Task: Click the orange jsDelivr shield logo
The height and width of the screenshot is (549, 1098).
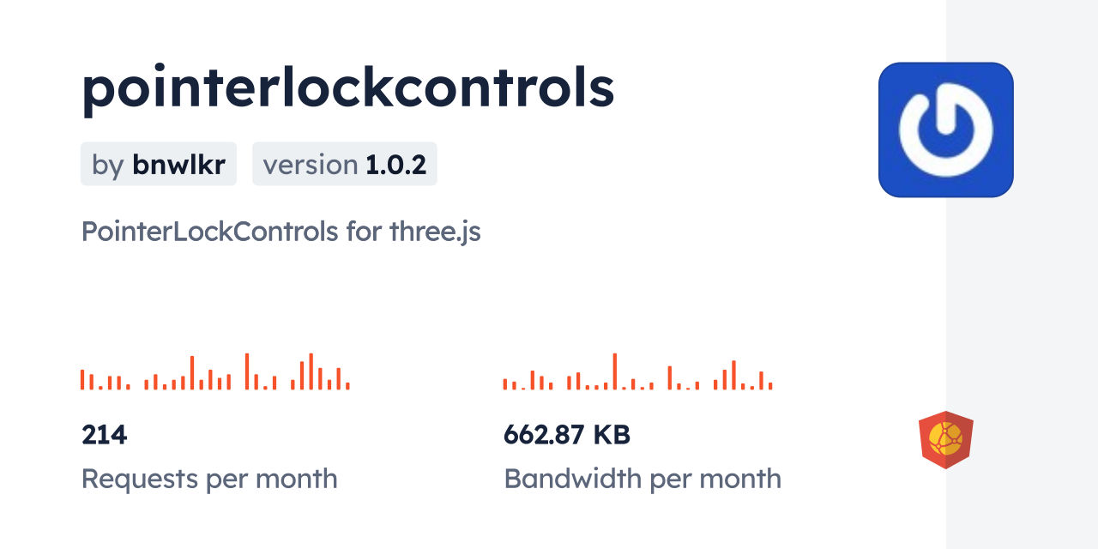Action: click(945, 440)
